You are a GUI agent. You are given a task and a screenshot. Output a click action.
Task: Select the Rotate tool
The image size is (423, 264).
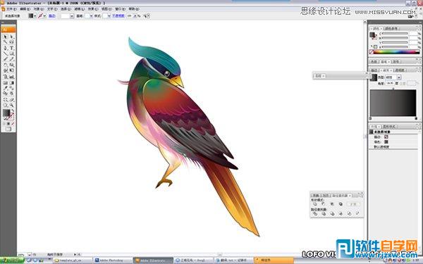(x=6, y=65)
